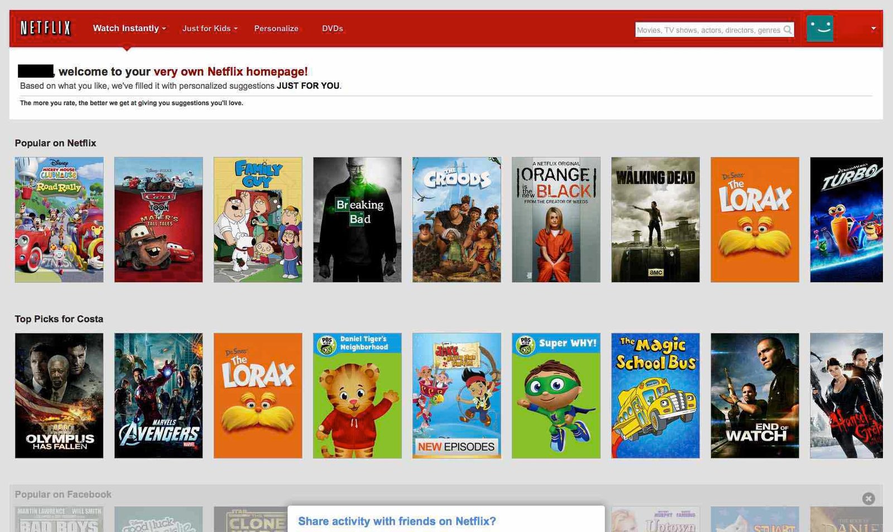The image size is (893, 532).
Task: Click the Popular on Netflix heading
Action: pyautogui.click(x=55, y=143)
